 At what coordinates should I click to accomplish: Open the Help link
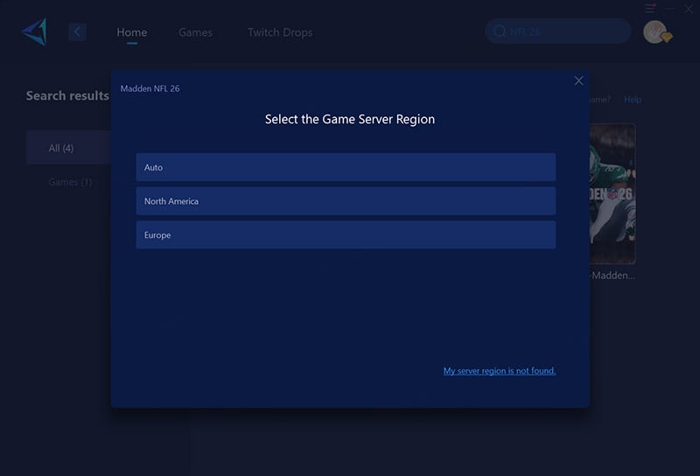[x=633, y=100]
